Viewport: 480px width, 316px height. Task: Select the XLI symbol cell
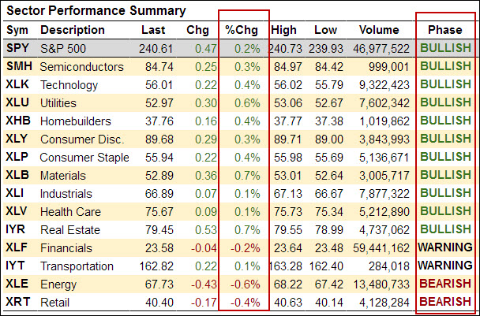pyautogui.click(x=15, y=193)
